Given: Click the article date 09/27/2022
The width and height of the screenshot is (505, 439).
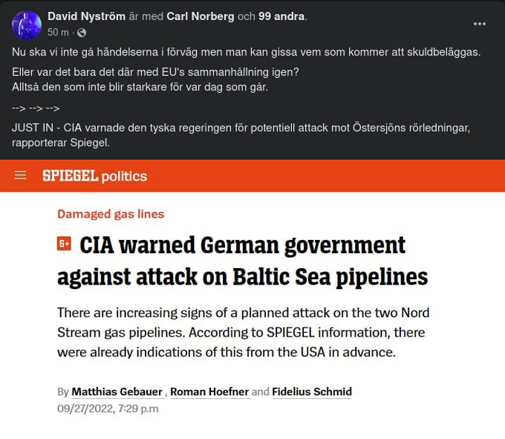Looking at the screenshot, I should [108, 409].
